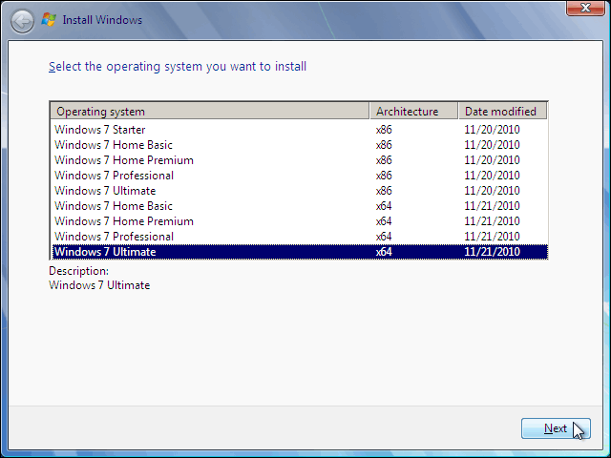
Task: Click x86 cell in Home Premium row
Action: point(384,160)
